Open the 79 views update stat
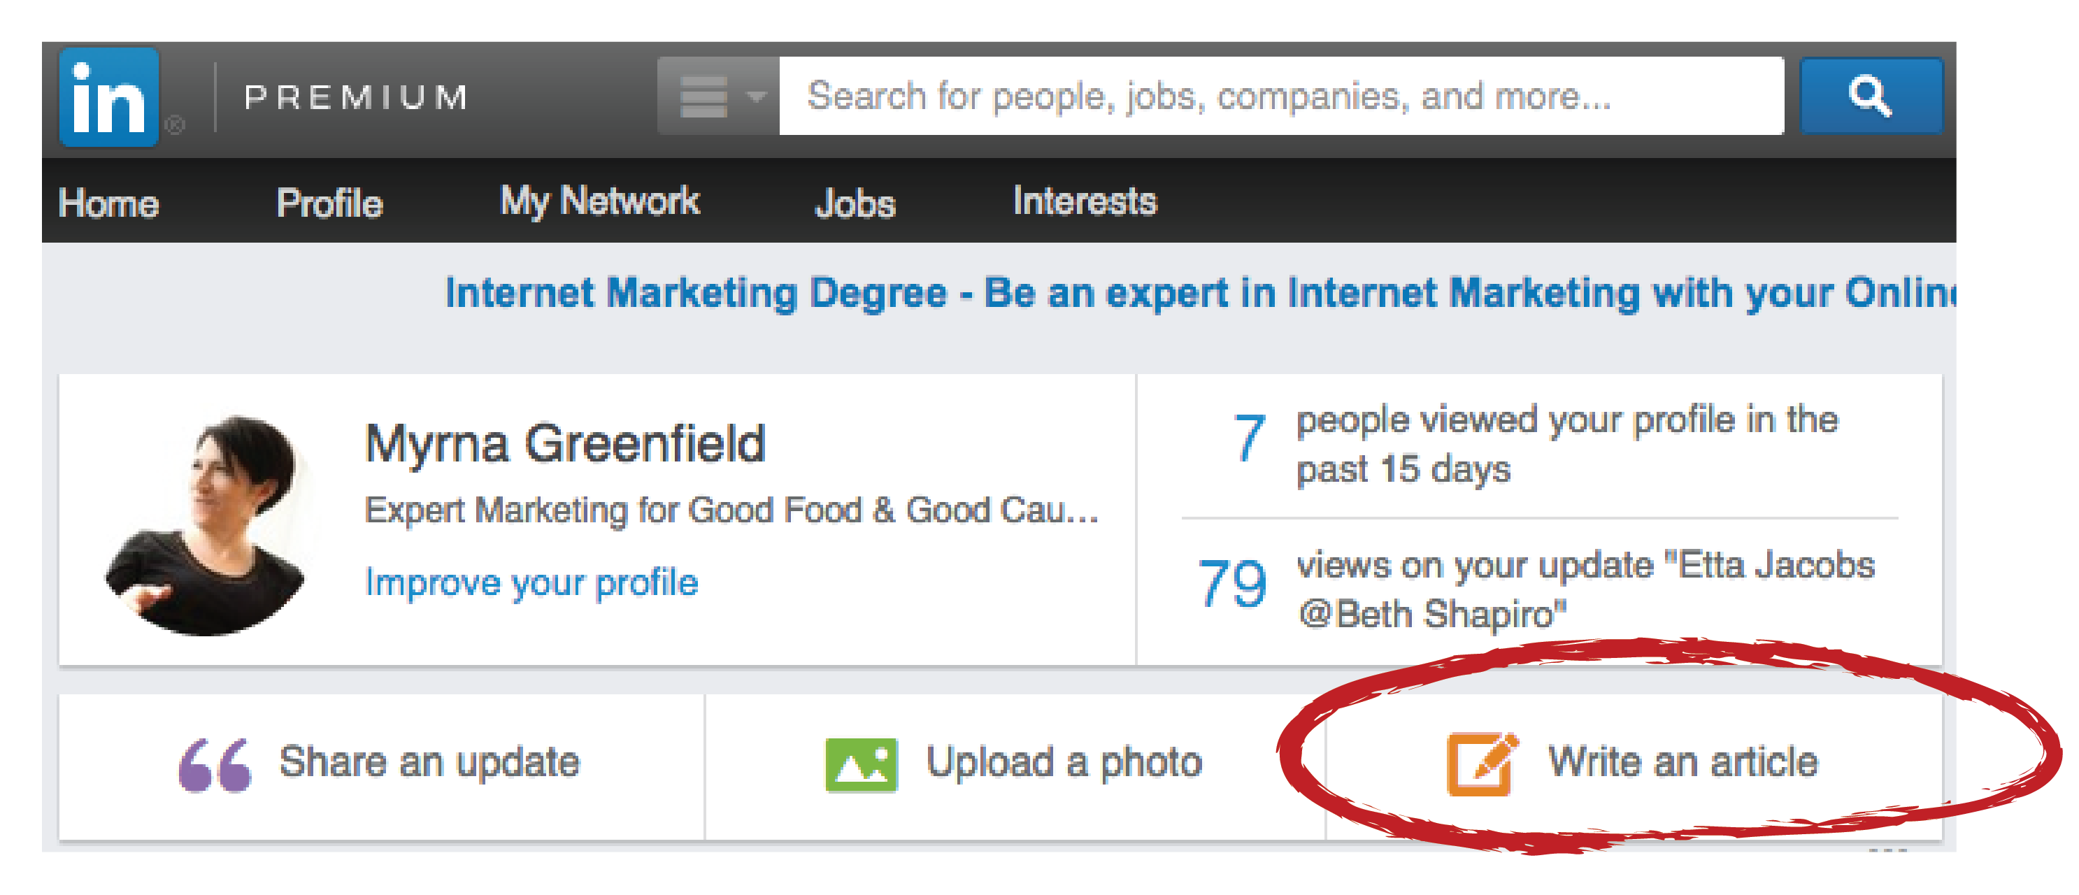 point(1231,583)
